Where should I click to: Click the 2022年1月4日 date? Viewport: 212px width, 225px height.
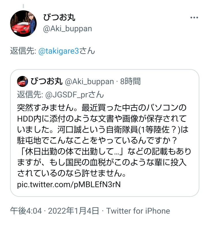73,211
